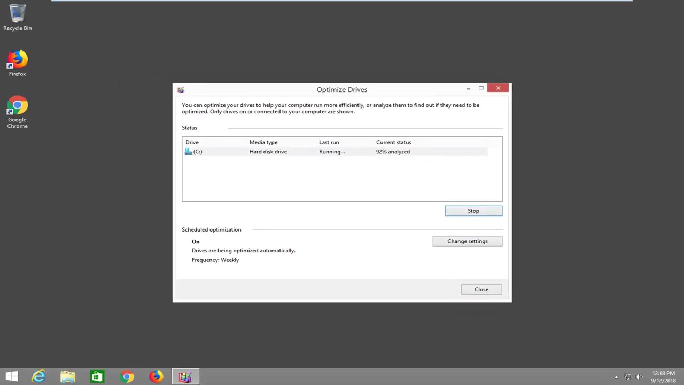Viewport: 684px width, 385px height.
Task: Open the Windows Start button
Action: pyautogui.click(x=12, y=377)
